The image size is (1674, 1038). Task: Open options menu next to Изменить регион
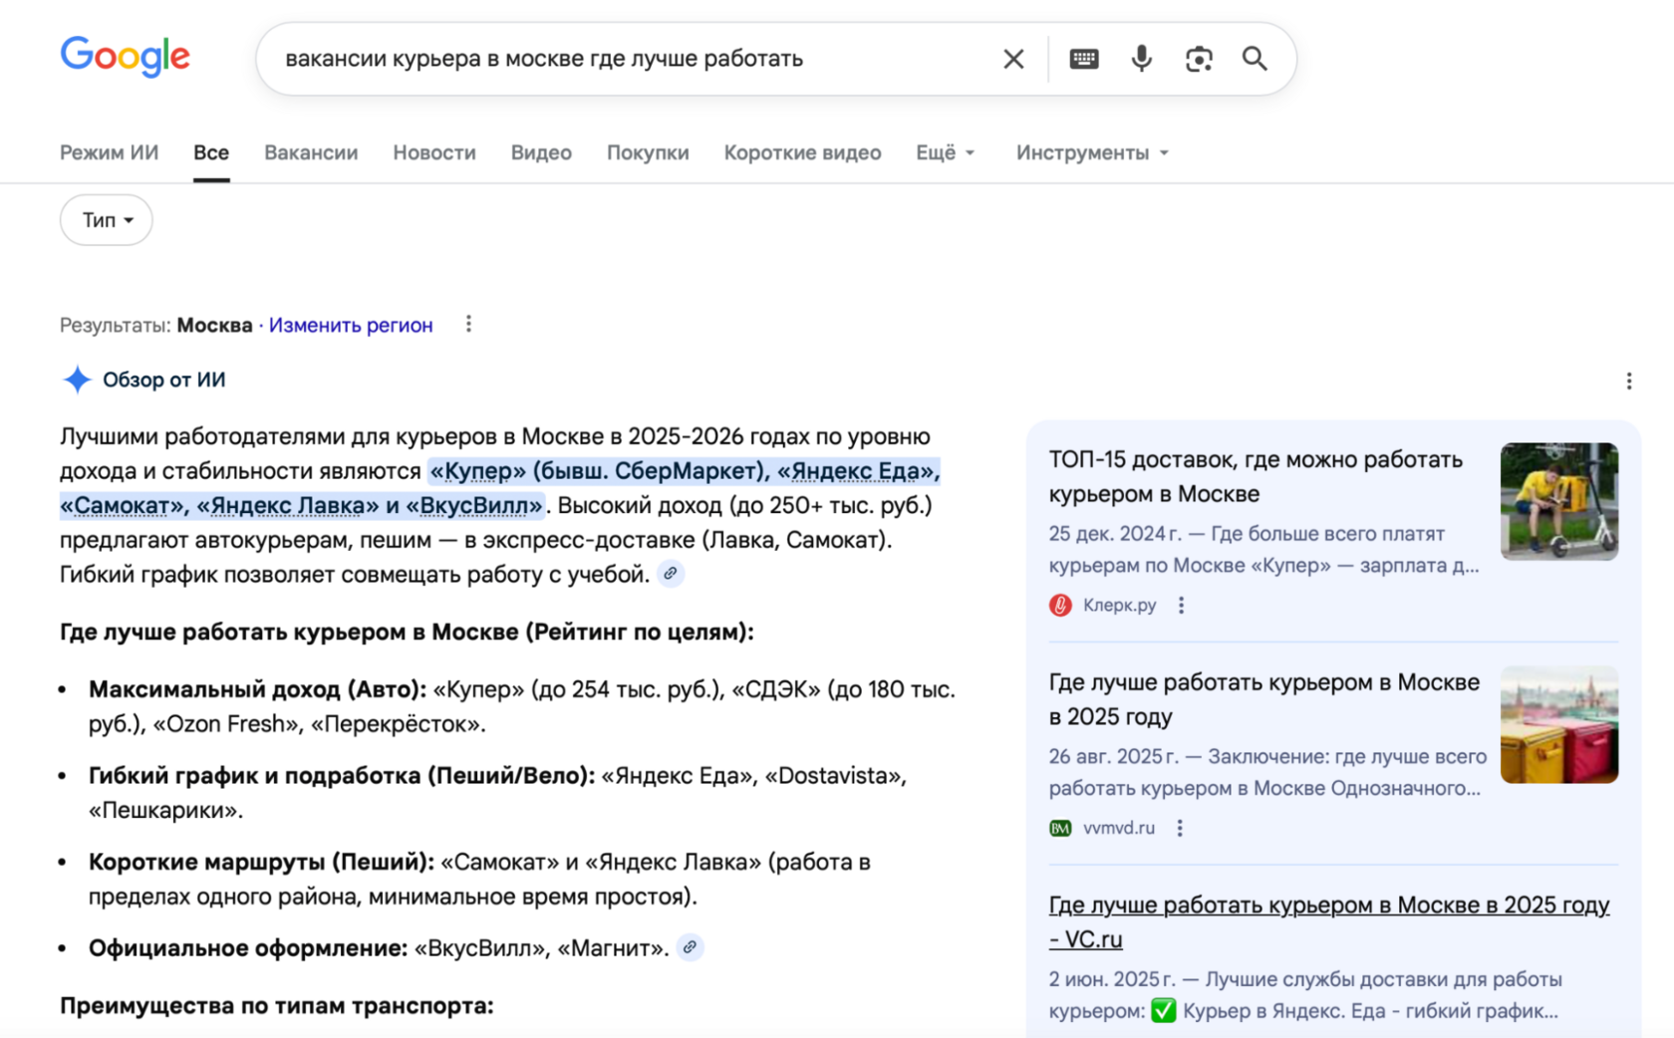468,324
